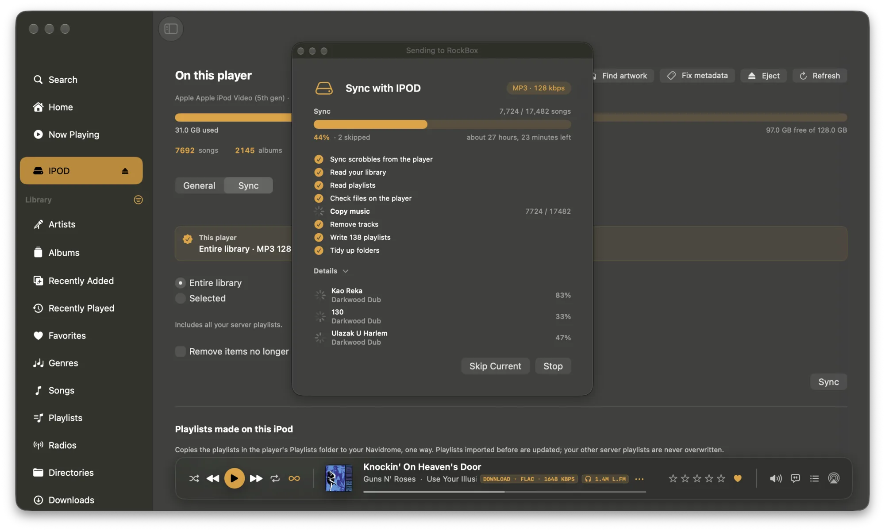This screenshot has height=531, width=885.
Task: Click the orange Play button
Action: (x=235, y=479)
